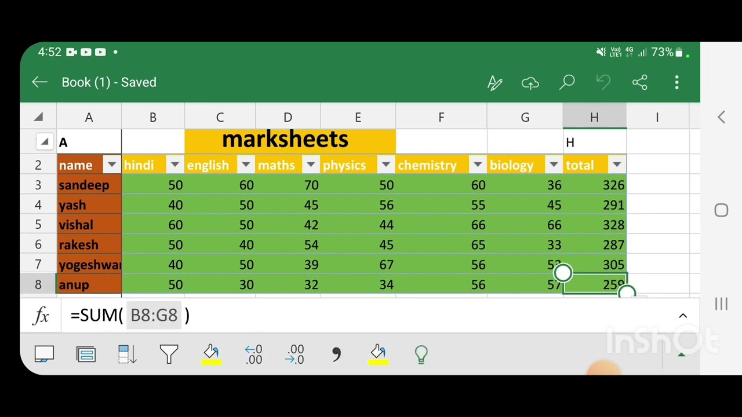Tap the card view icon in bottom toolbar
Viewport: 742px width, 417px height.
point(44,354)
